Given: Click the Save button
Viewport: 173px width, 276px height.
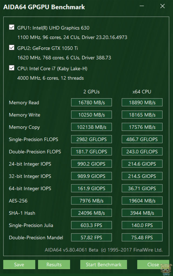Looking at the screenshot, I should [x=19, y=265].
